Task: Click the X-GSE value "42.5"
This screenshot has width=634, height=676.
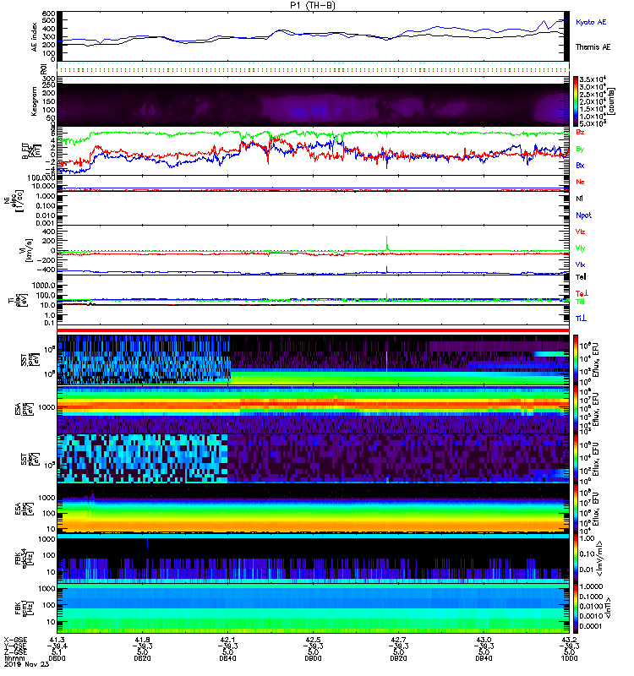Action: click(313, 640)
